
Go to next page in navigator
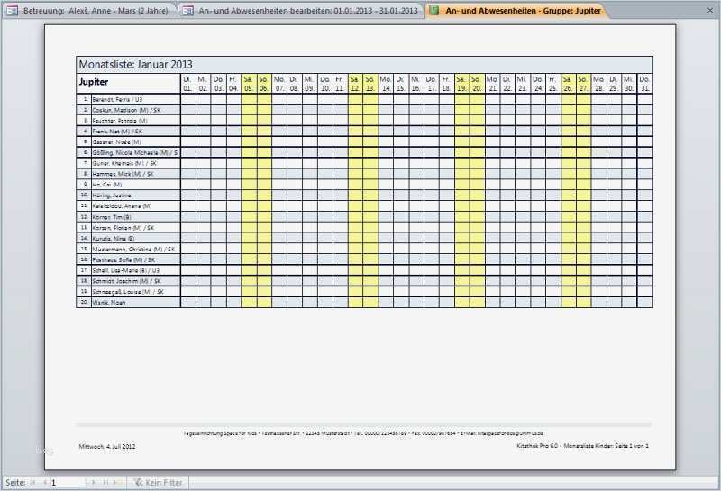[94, 483]
